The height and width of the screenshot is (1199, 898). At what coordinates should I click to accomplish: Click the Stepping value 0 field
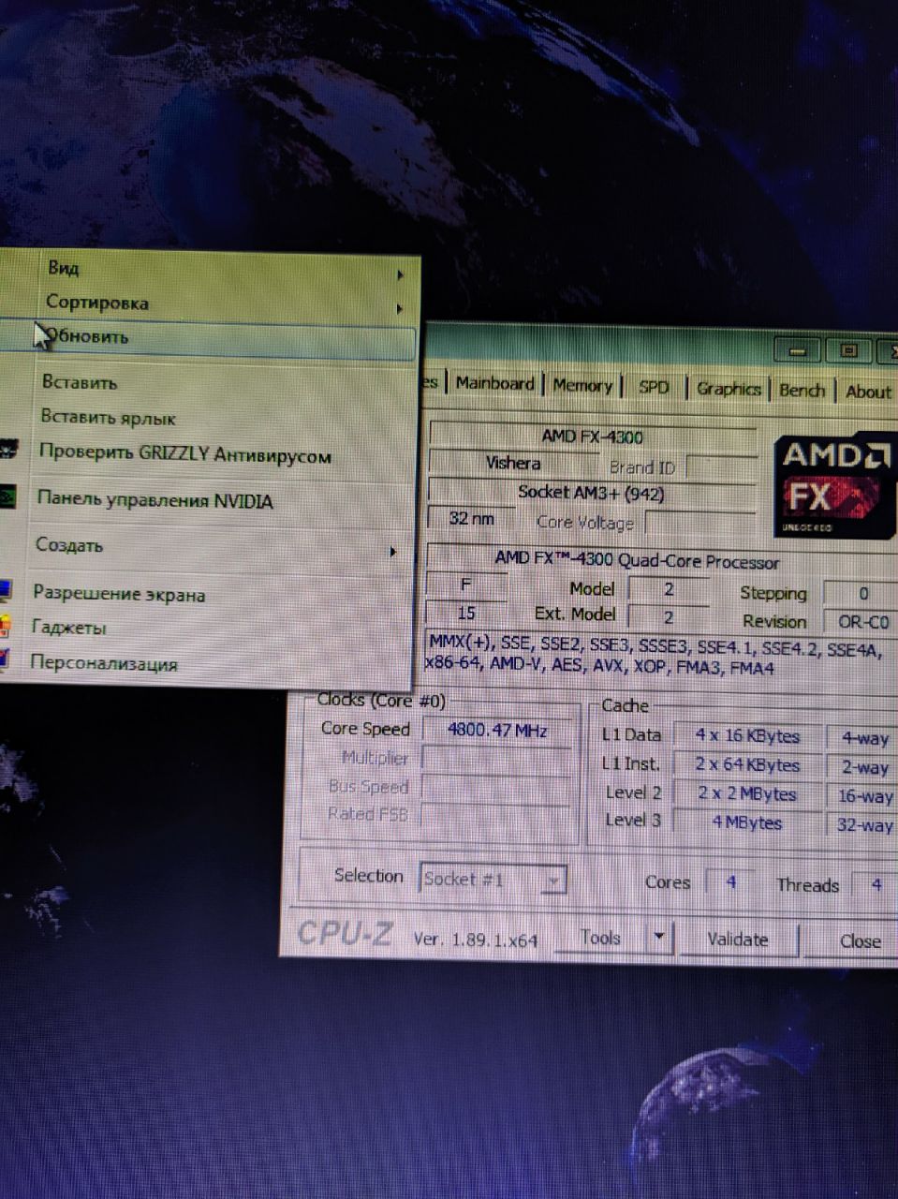[x=861, y=593]
